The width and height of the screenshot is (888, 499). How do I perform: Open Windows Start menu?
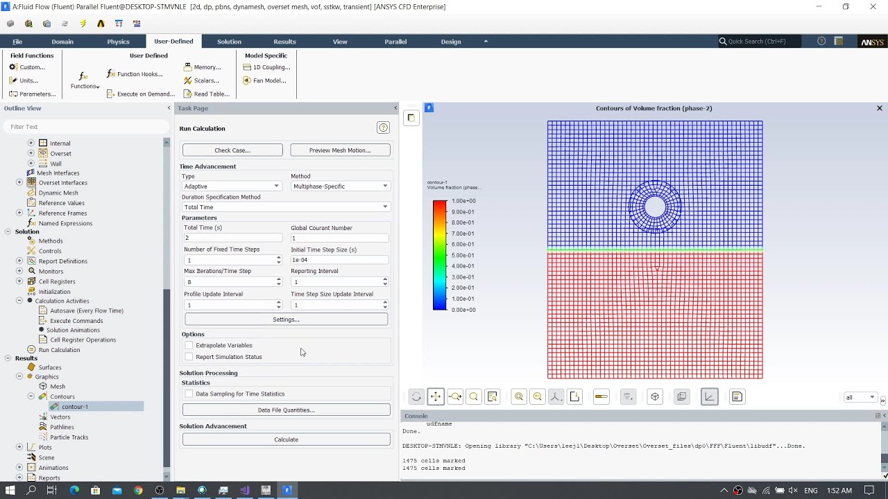(x=10, y=491)
